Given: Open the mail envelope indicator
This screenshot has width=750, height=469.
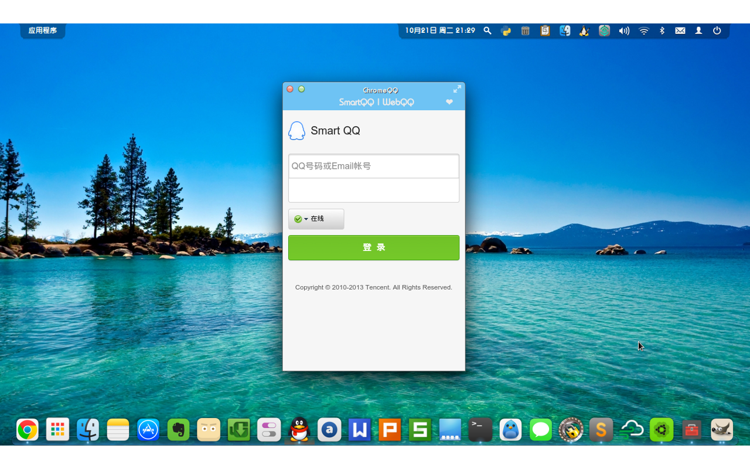Looking at the screenshot, I should tap(680, 30).
